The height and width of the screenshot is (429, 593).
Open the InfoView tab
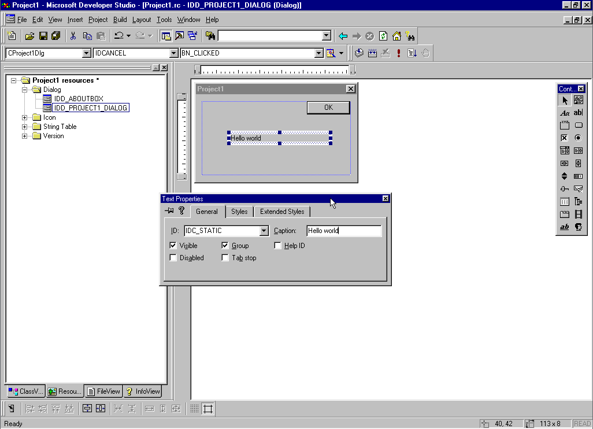[x=143, y=391]
